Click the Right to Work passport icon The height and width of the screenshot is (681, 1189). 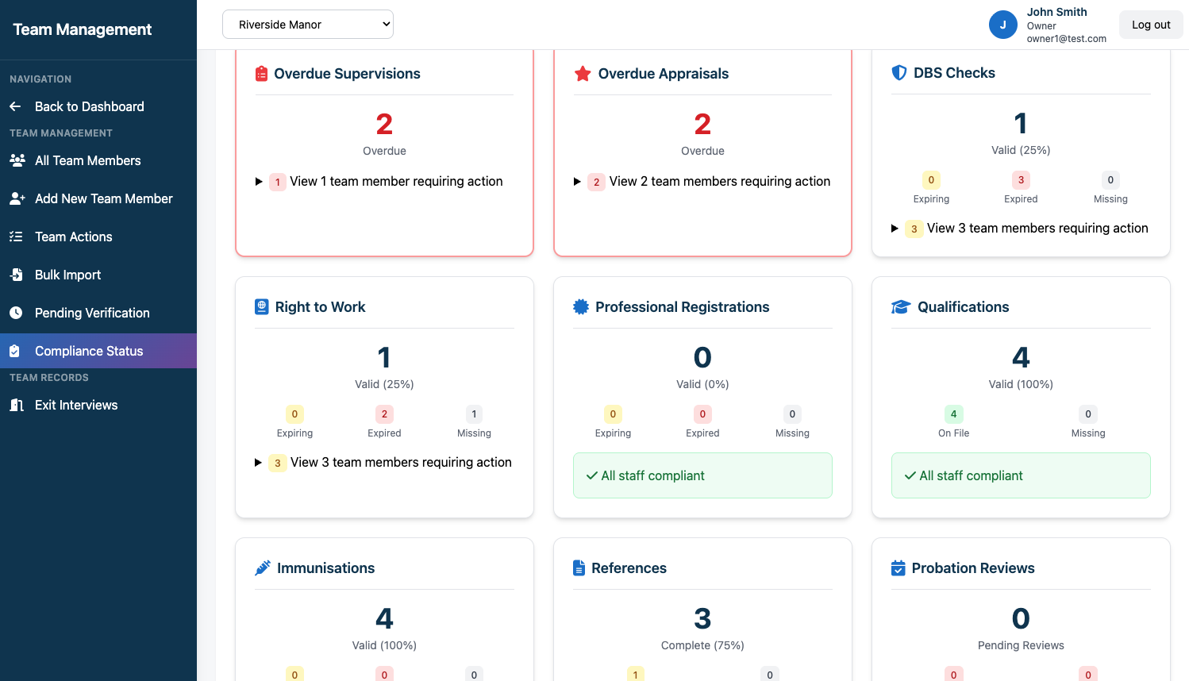(x=262, y=307)
